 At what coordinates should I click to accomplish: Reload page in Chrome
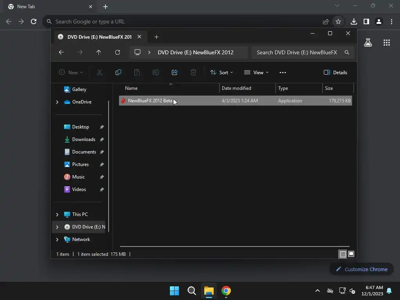34,22
